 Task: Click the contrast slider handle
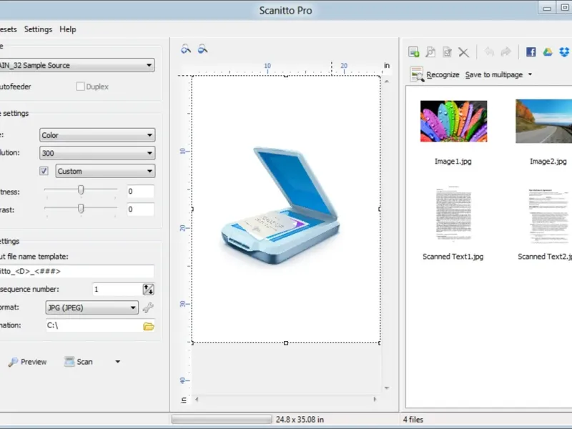click(x=81, y=208)
